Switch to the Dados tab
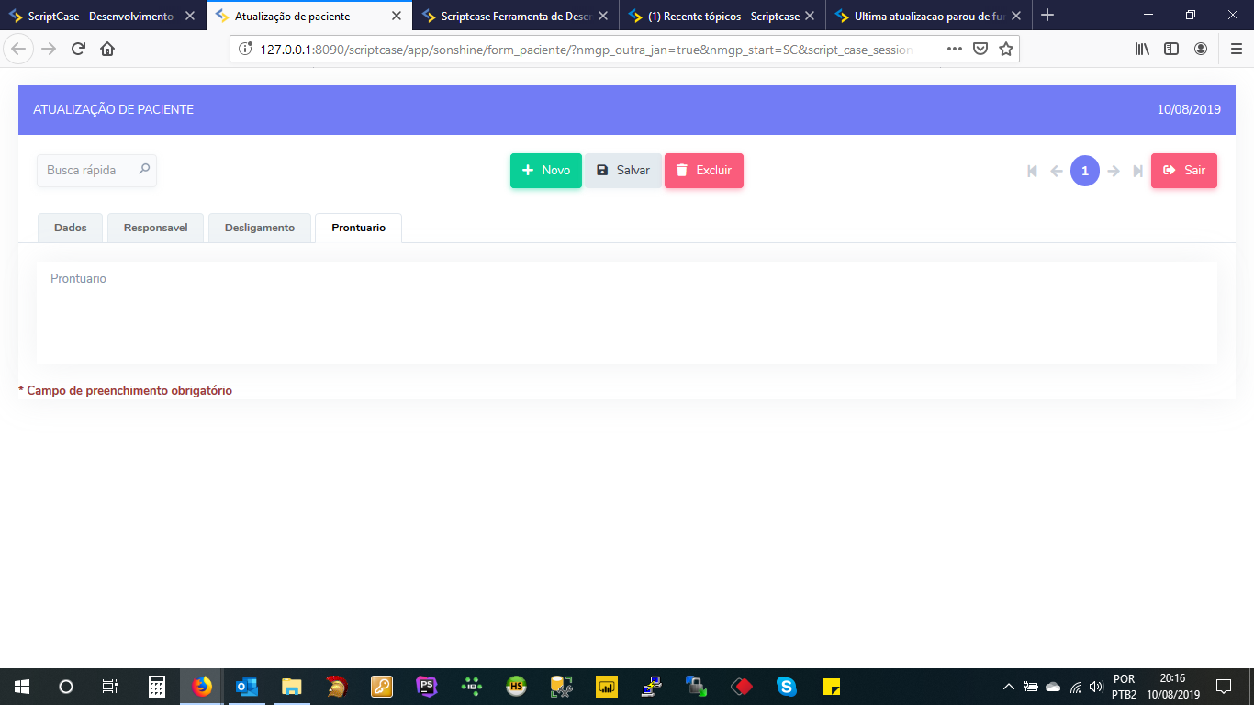Screen dimensions: 1254x705 pyautogui.click(x=71, y=228)
